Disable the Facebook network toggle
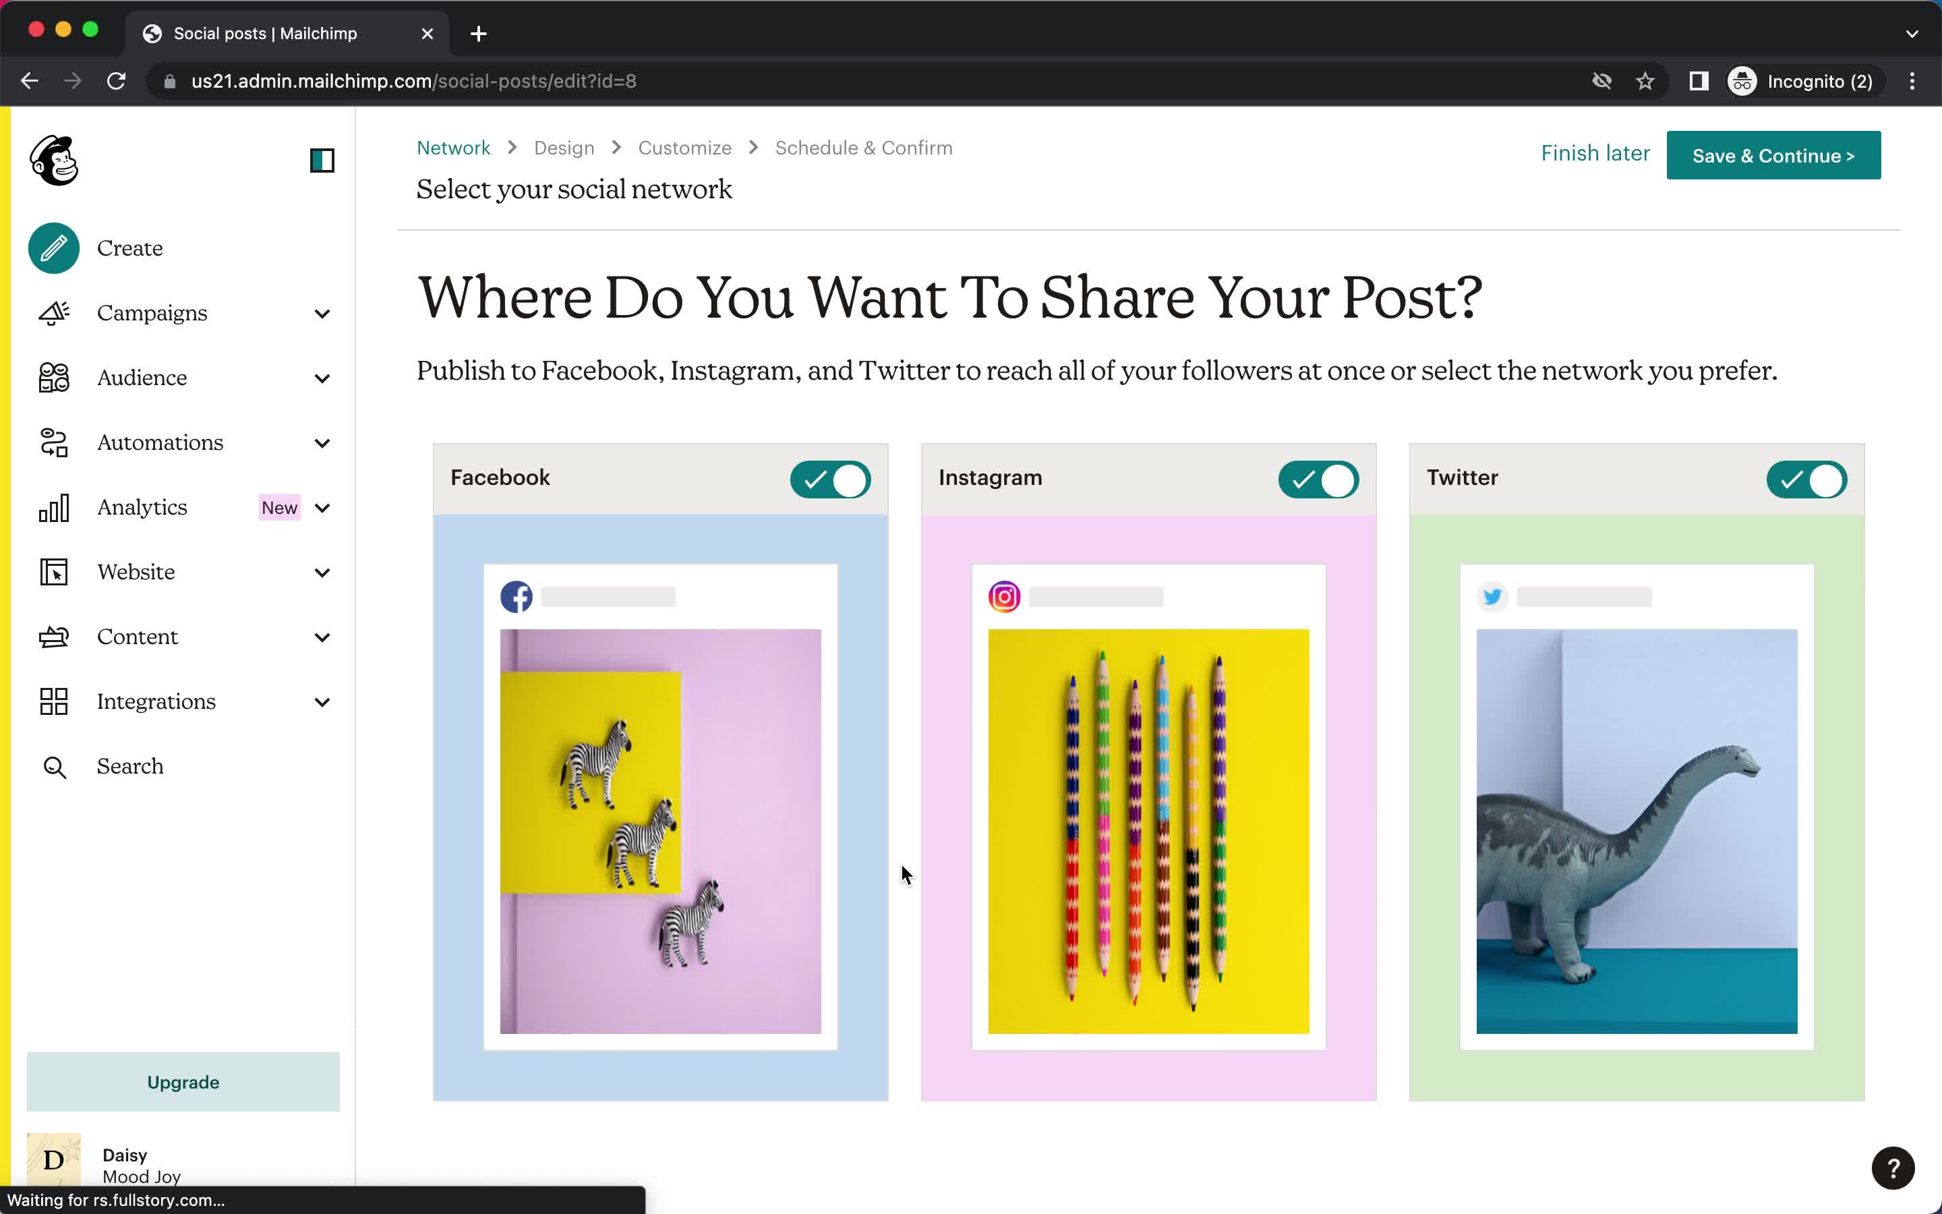The height and width of the screenshot is (1214, 1942). [831, 480]
